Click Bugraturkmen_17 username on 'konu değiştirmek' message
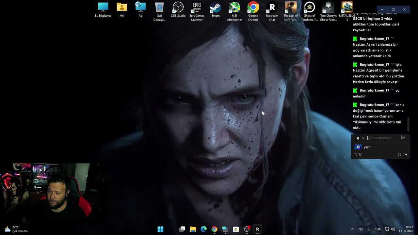Image resolution: width=418 pixels, height=235 pixels. click(374, 105)
